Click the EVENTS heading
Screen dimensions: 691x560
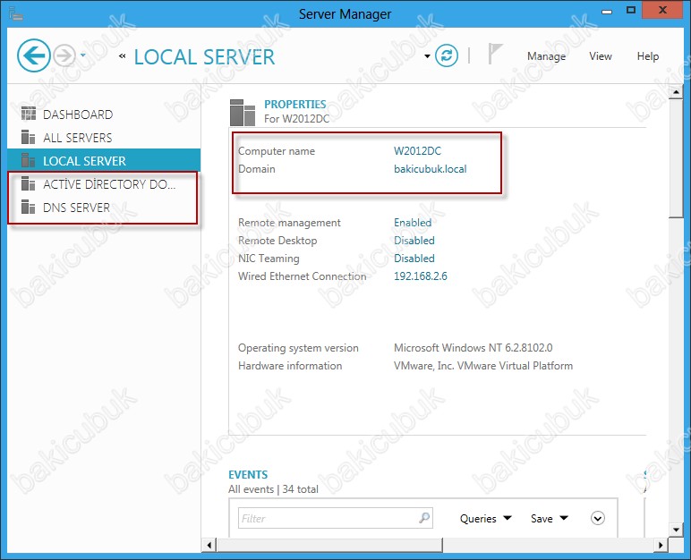[x=248, y=474]
